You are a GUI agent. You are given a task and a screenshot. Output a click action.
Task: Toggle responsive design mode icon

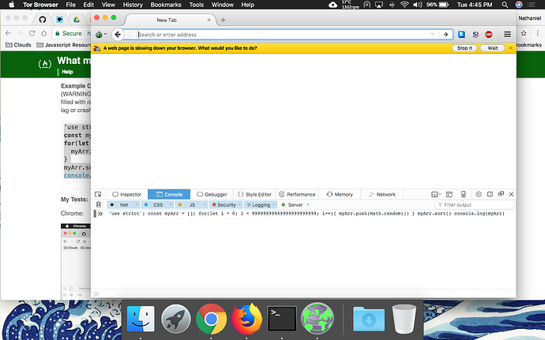[464, 194]
